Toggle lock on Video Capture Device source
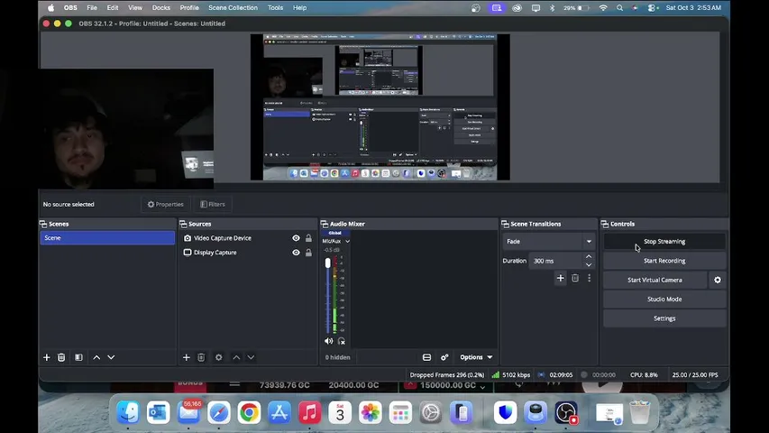Image resolution: width=769 pixels, height=433 pixels. coord(308,238)
